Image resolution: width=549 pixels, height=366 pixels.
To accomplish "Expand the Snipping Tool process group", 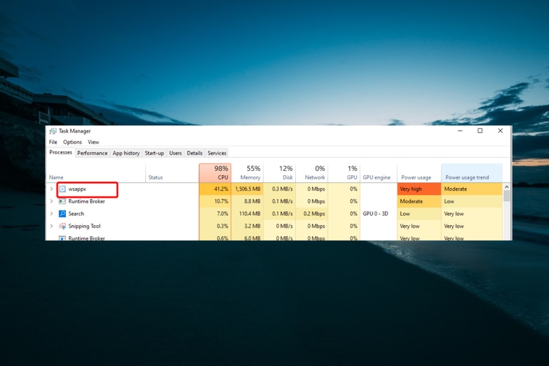I will (x=51, y=226).
